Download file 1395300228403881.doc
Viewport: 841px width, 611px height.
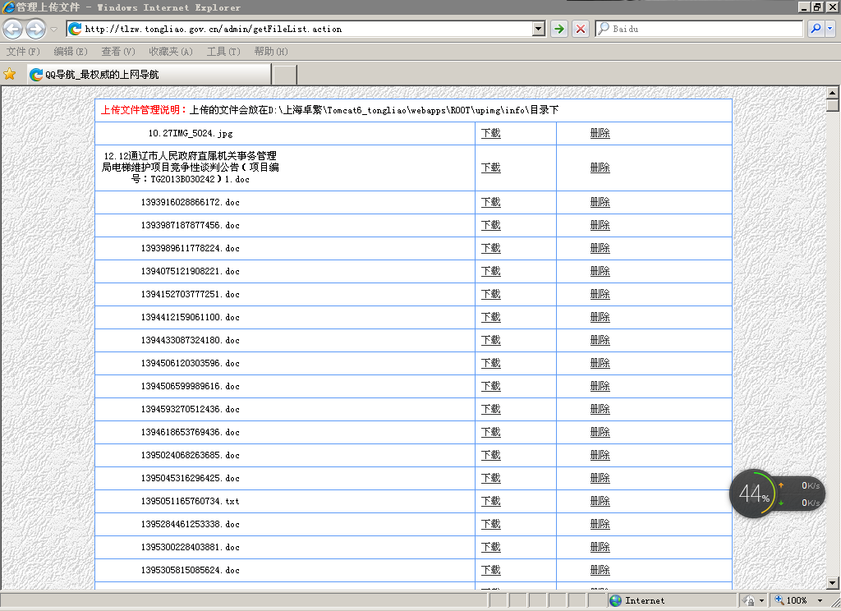click(491, 547)
